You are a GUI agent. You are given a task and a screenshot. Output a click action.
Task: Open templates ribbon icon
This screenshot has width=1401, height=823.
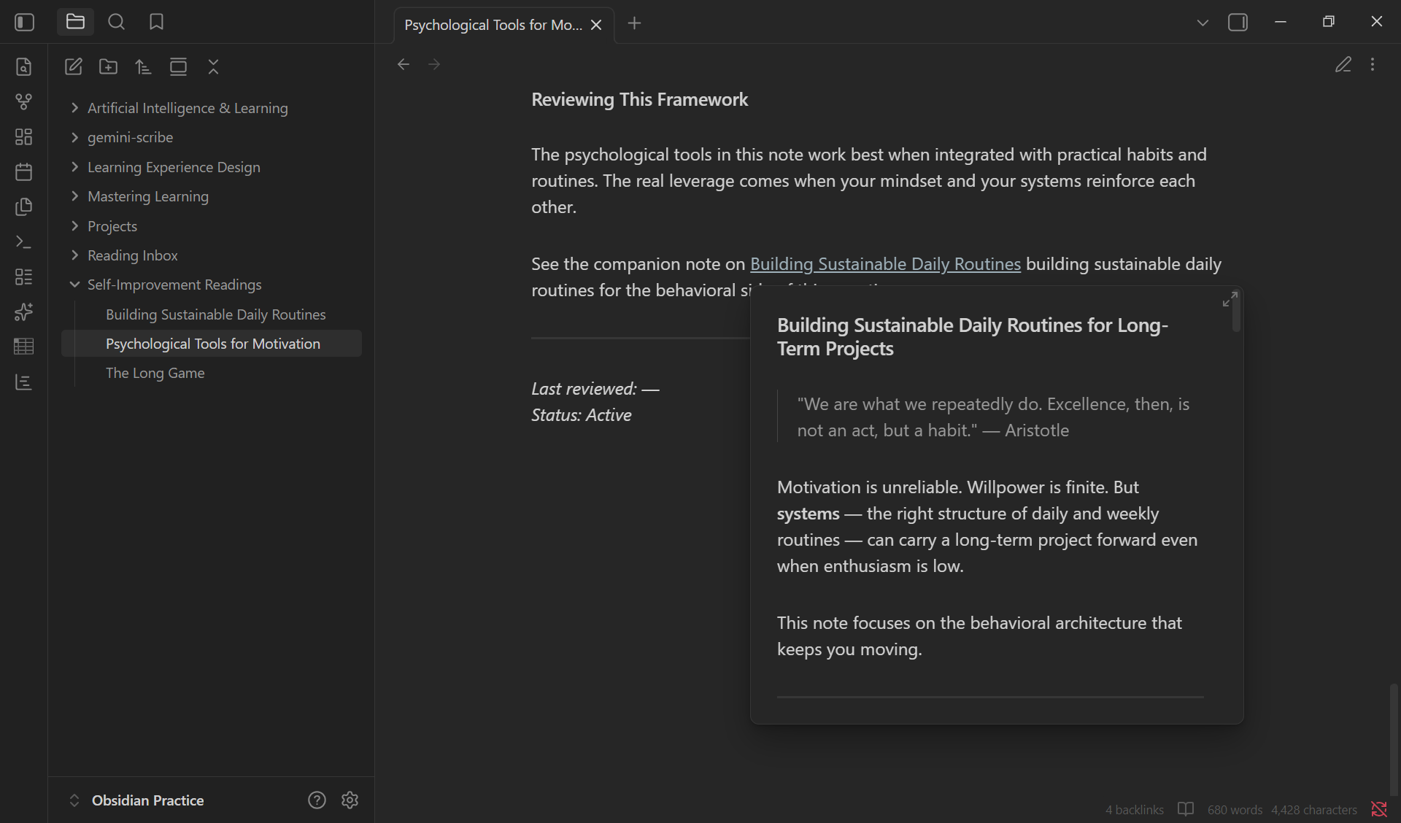(23, 206)
